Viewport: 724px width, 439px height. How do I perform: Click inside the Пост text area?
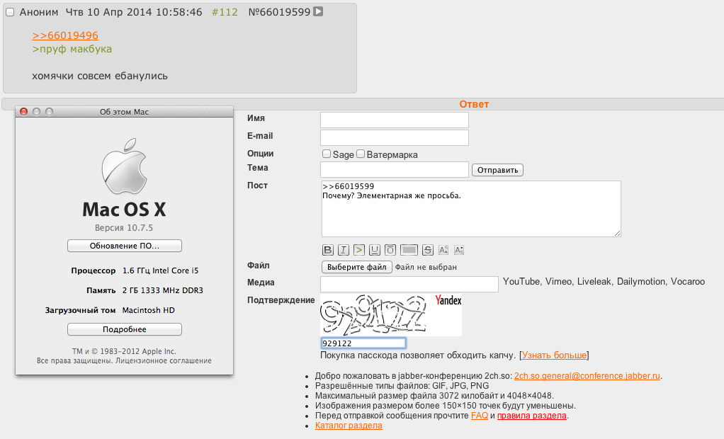click(x=471, y=209)
